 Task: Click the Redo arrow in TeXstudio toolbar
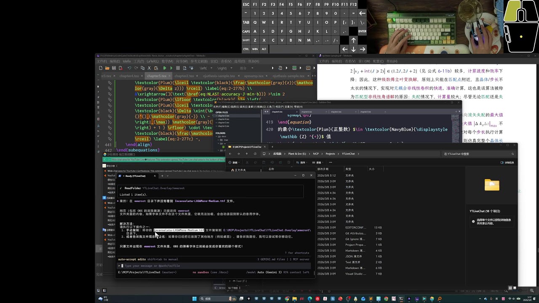click(x=136, y=68)
